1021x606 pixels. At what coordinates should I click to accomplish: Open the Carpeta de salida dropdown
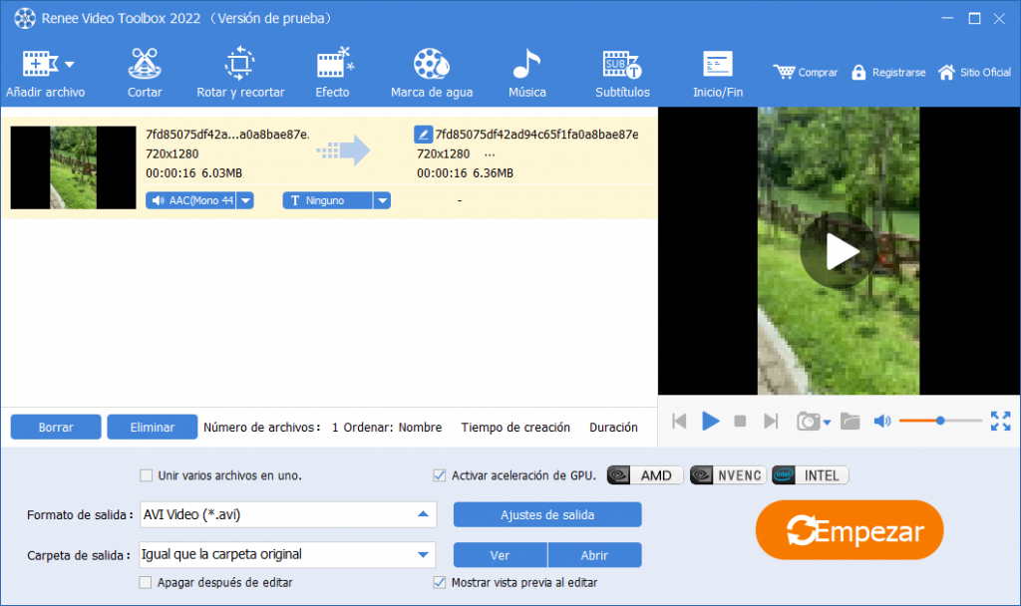click(425, 554)
